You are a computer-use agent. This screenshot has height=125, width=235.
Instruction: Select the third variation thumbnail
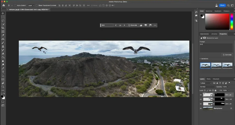click(x=227, y=66)
